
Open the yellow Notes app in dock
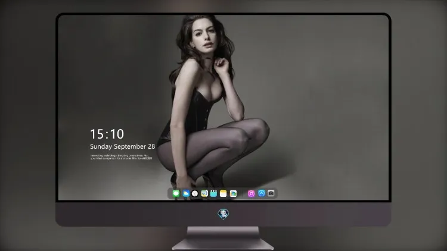point(223,193)
